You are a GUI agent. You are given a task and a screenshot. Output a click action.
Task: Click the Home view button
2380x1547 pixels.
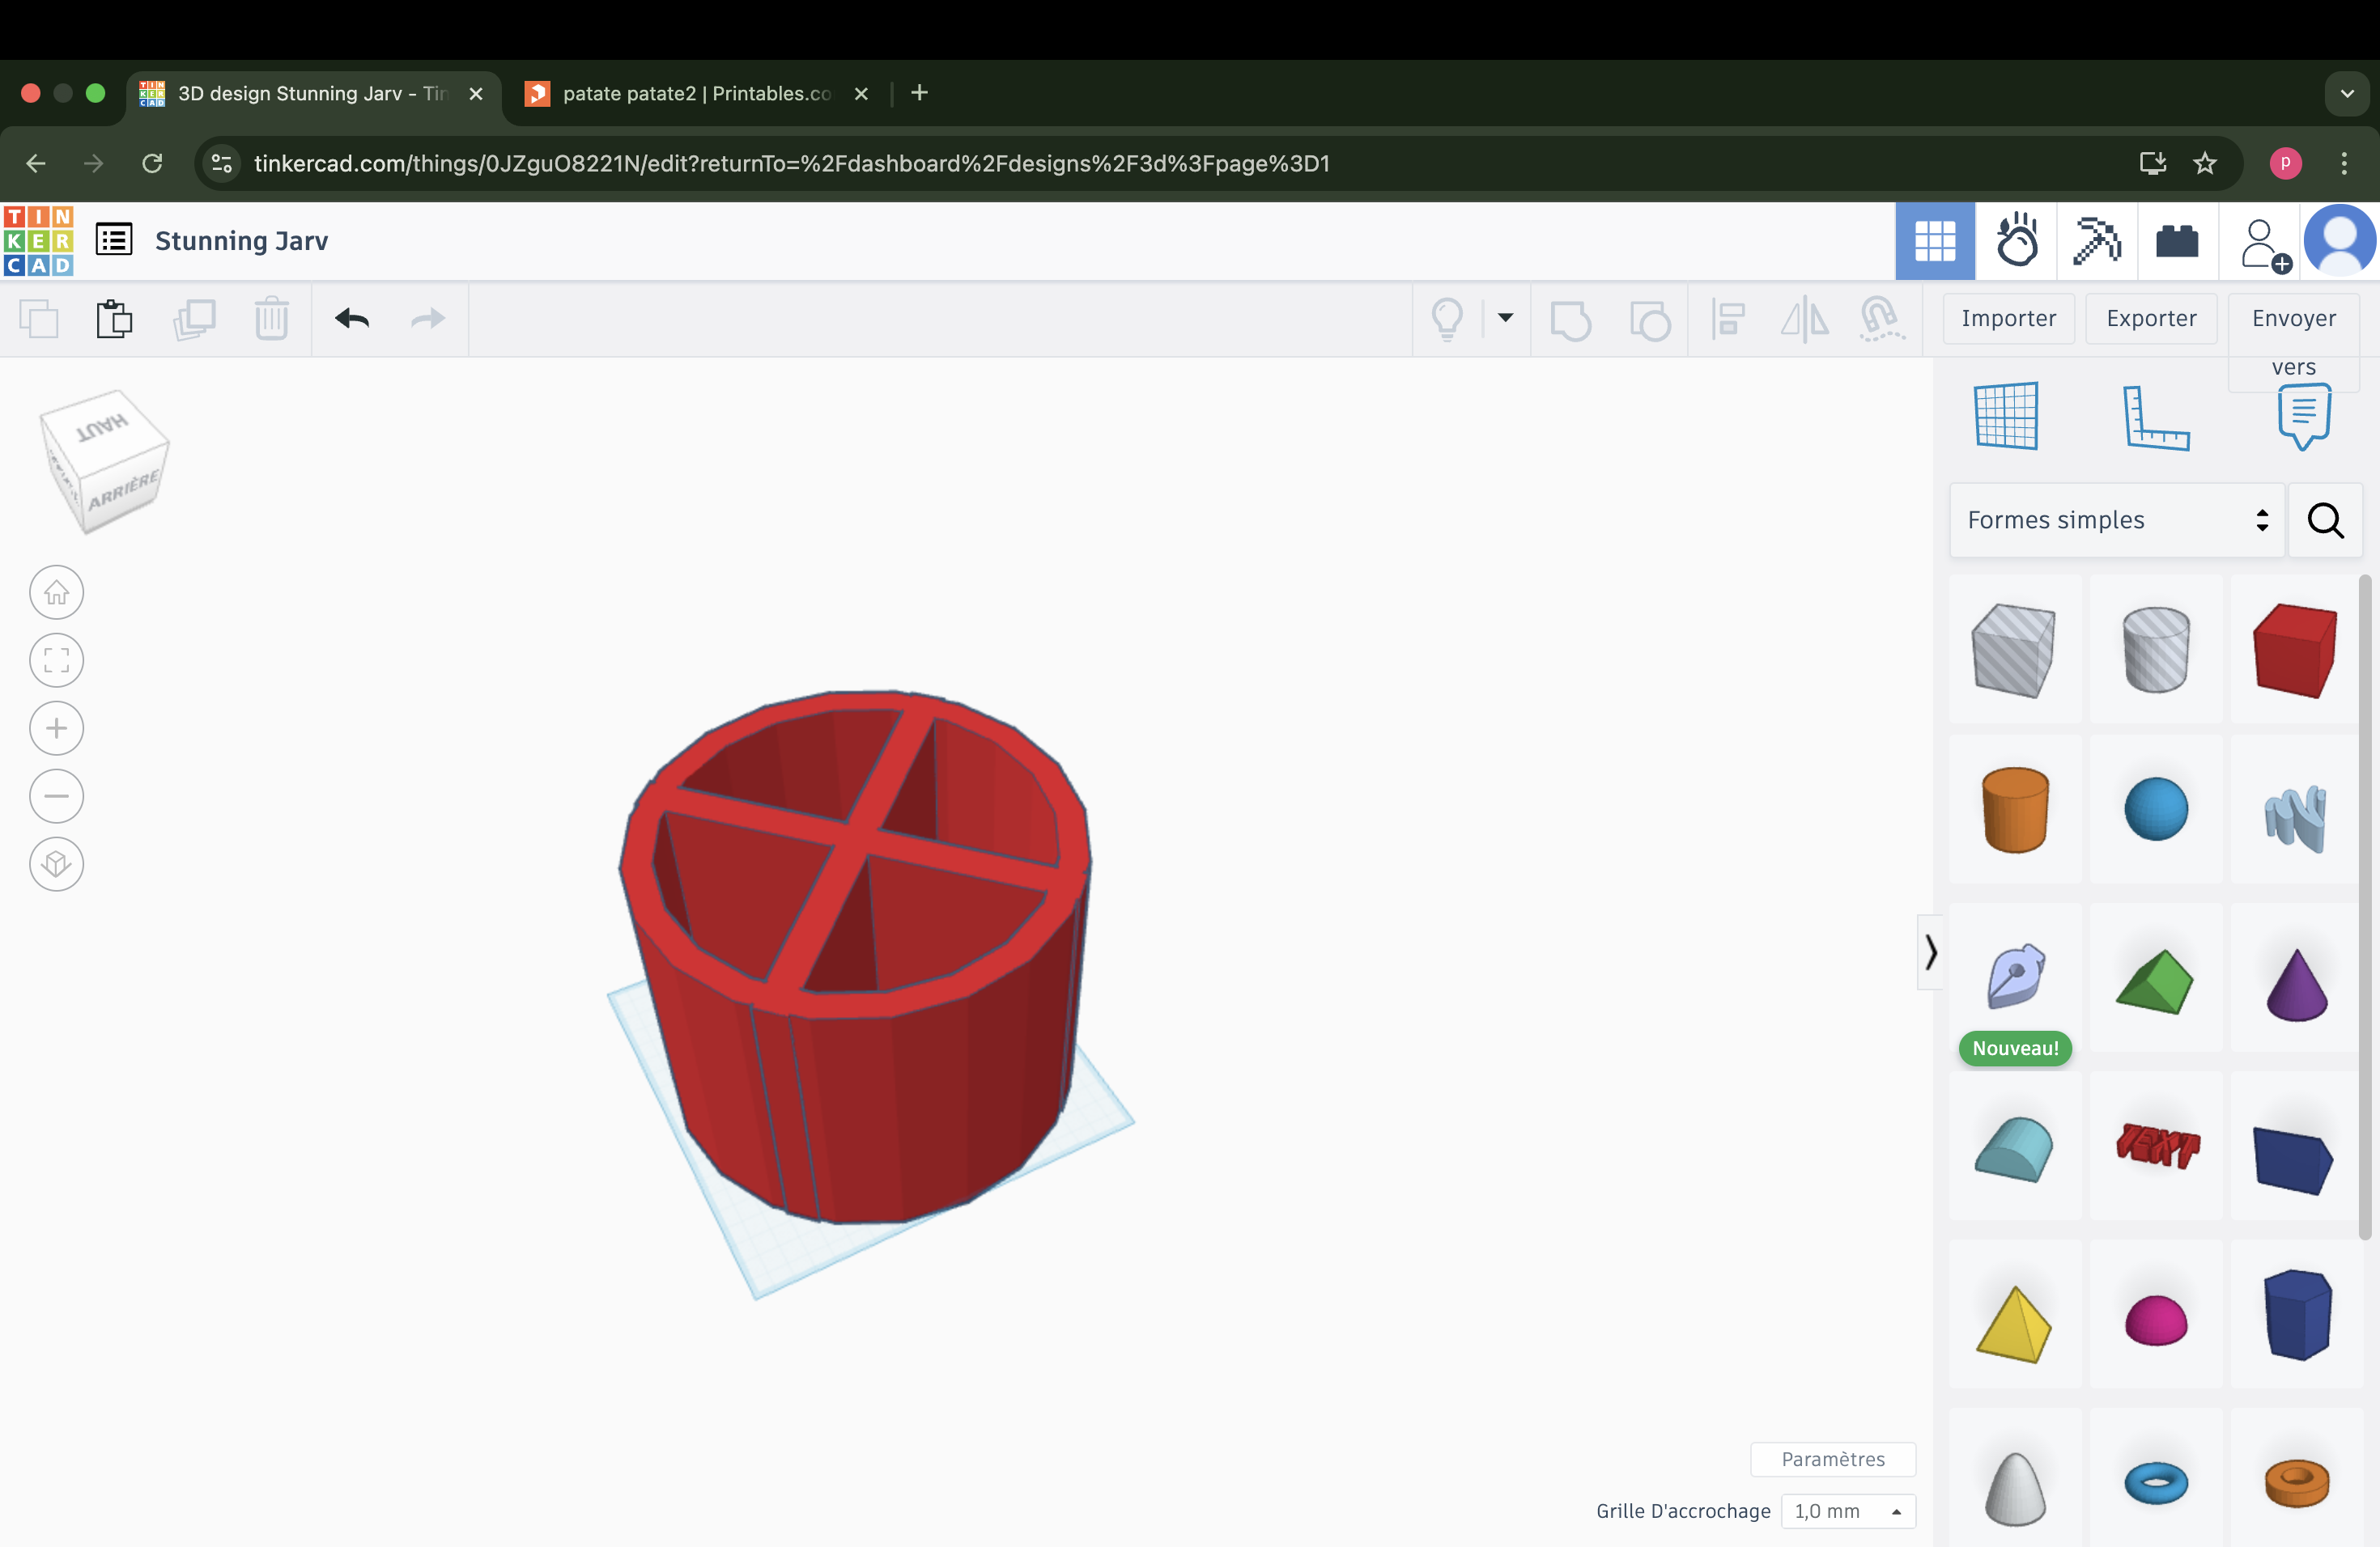coord(57,592)
